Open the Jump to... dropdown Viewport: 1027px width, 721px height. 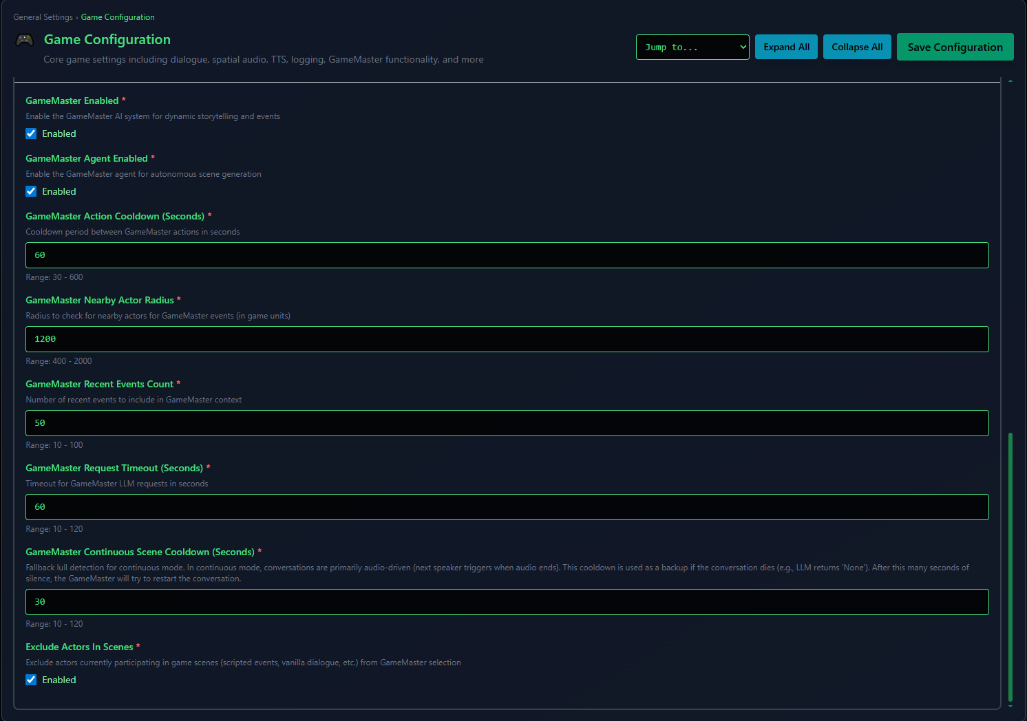(x=692, y=47)
